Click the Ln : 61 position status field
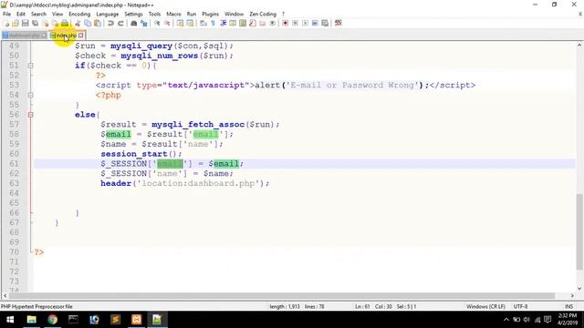The width and height of the screenshot is (584, 328). [362, 306]
